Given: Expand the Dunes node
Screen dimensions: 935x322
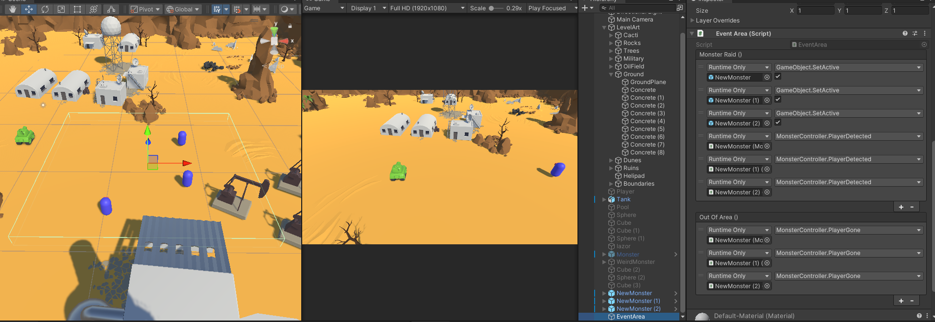Looking at the screenshot, I should 611,160.
